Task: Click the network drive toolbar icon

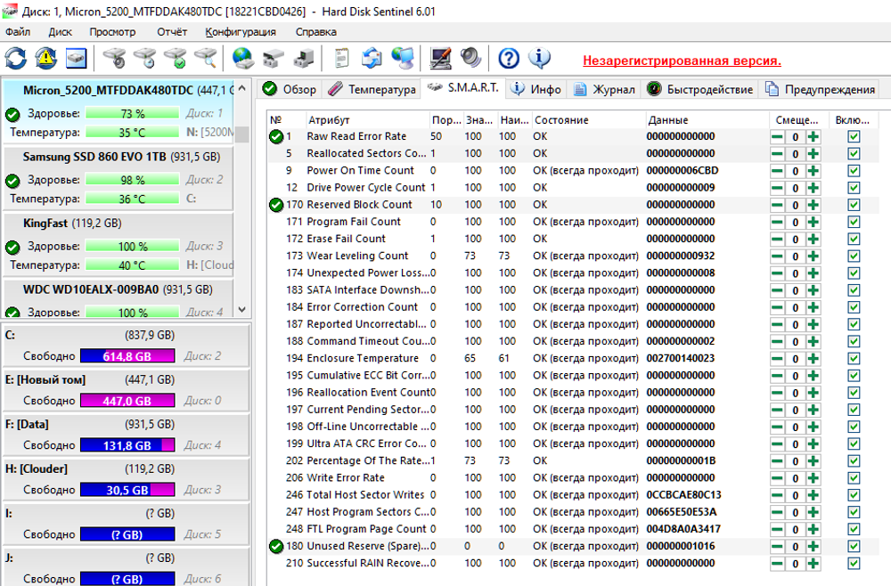Action: (x=274, y=58)
